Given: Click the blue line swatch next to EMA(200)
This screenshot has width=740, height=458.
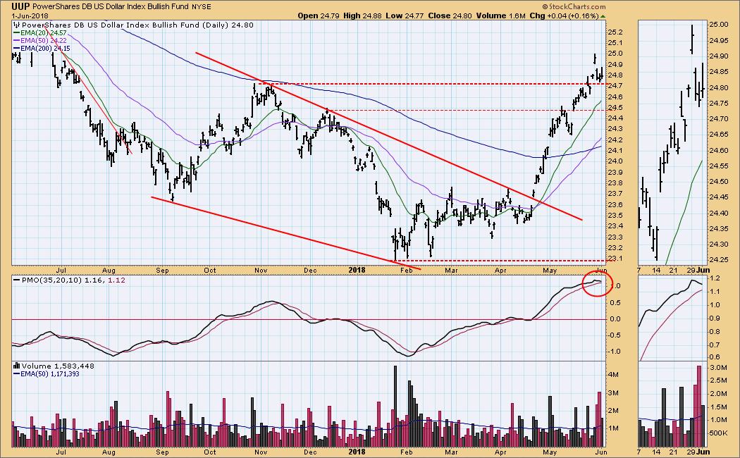Looking at the screenshot, I should (16, 48).
